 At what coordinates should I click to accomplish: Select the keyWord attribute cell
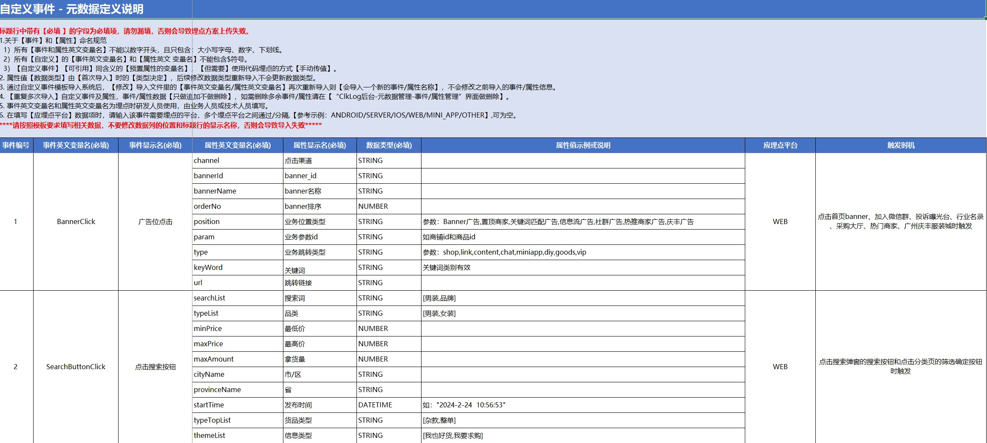pyautogui.click(x=238, y=267)
